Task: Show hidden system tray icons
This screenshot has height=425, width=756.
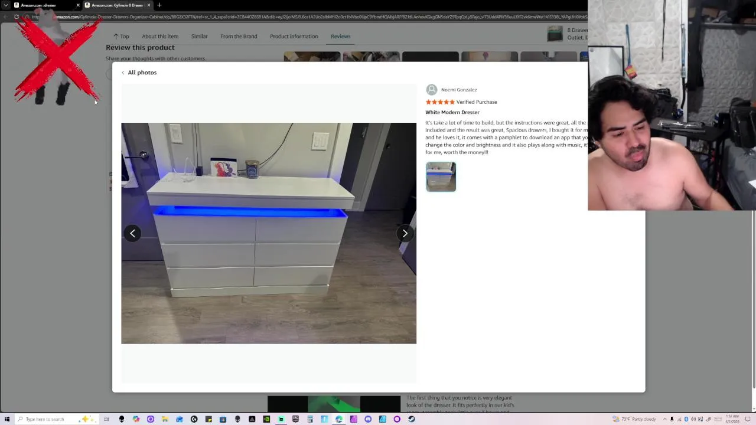Action: click(x=664, y=419)
